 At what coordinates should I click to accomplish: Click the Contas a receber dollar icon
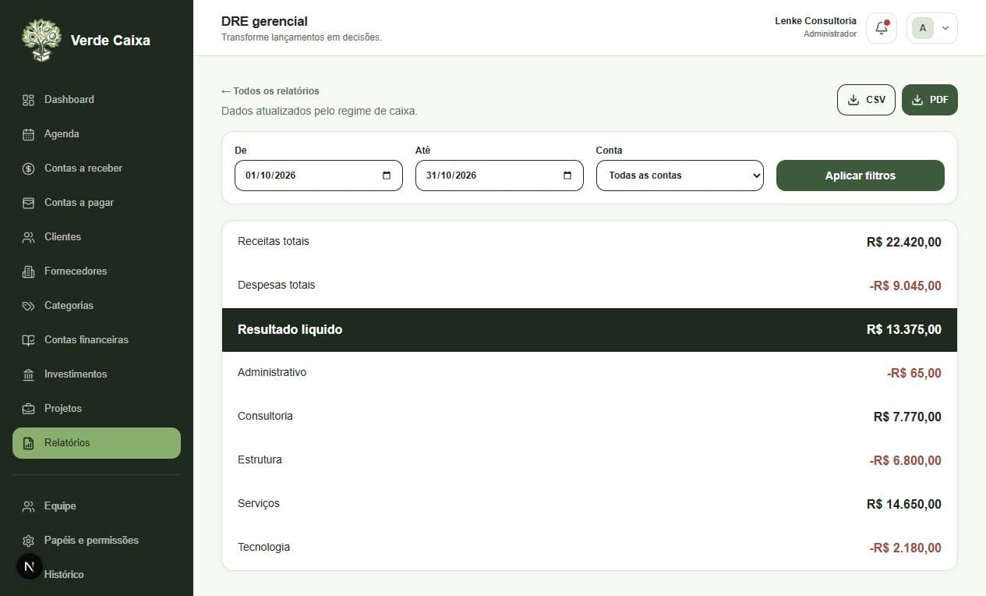29,169
